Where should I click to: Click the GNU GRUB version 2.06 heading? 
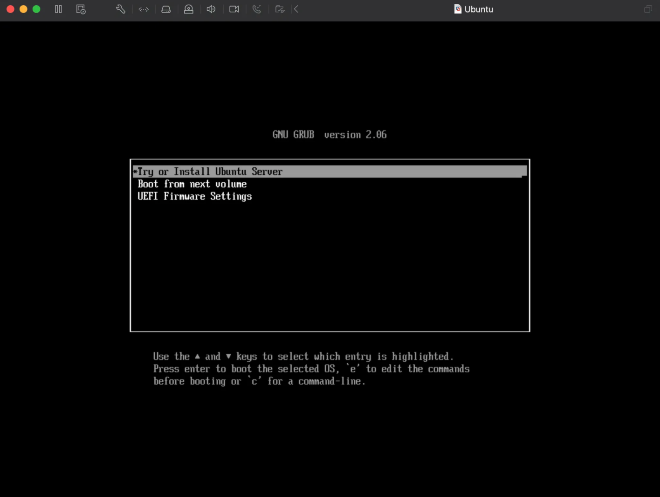coord(330,135)
